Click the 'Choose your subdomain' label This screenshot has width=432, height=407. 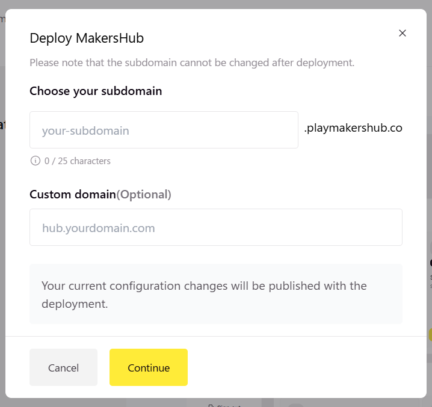[96, 91]
